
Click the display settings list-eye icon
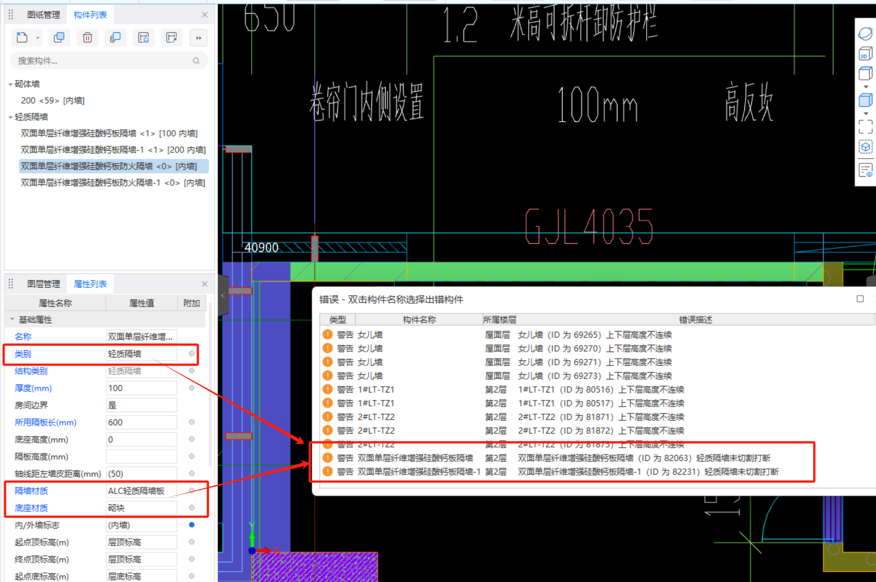(865, 170)
